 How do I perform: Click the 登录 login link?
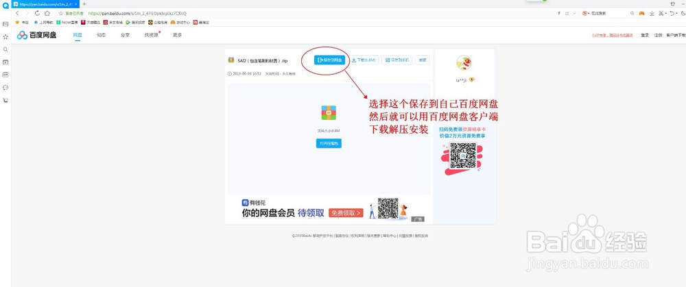coord(645,36)
